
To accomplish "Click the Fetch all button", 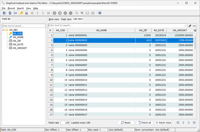I will (145, 123).
